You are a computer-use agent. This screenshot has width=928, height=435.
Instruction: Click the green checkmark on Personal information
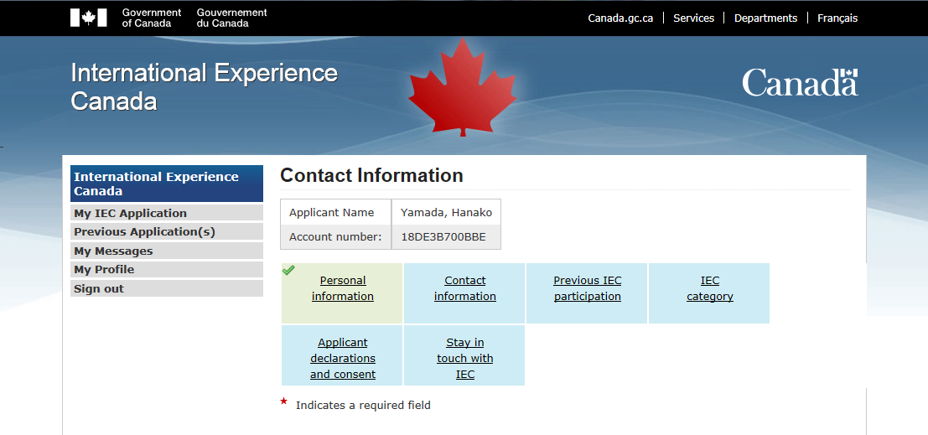(x=288, y=270)
